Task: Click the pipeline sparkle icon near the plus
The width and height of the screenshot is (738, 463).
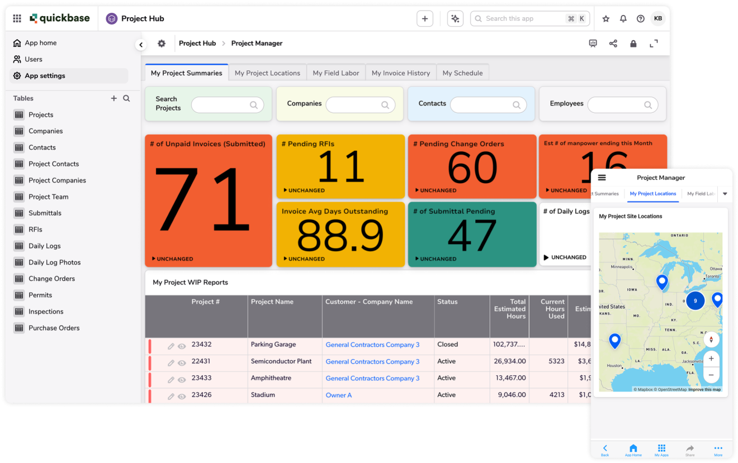Action: click(455, 18)
